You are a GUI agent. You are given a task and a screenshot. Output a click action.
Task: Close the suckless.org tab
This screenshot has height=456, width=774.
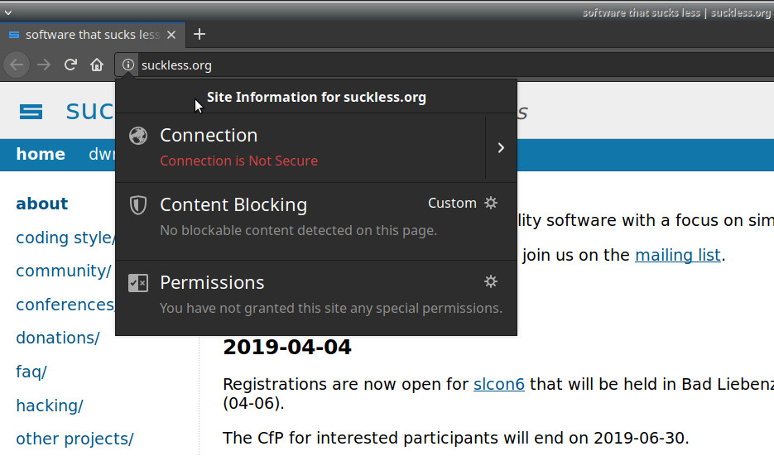click(172, 35)
